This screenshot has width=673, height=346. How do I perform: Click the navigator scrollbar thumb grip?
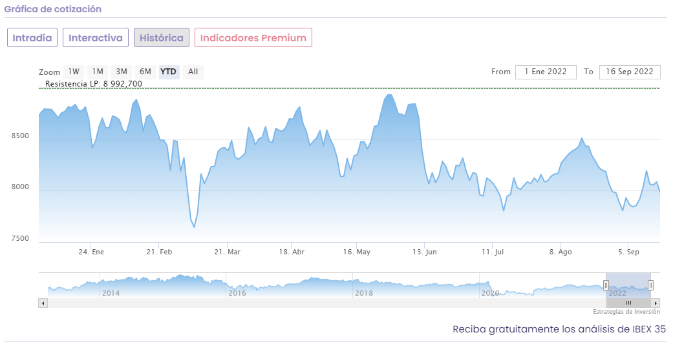[628, 303]
